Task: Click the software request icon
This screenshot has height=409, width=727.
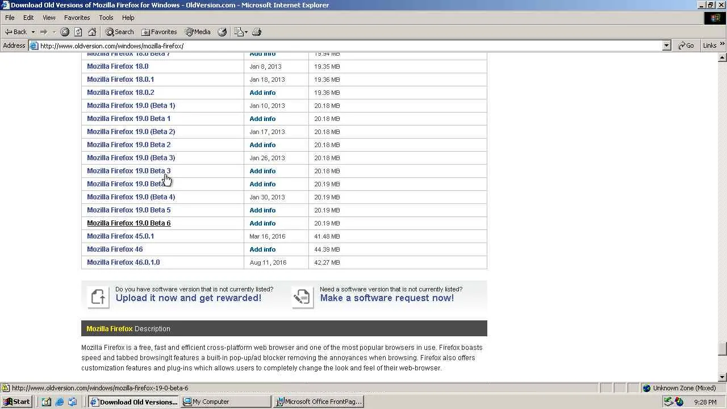Action: [x=303, y=297]
